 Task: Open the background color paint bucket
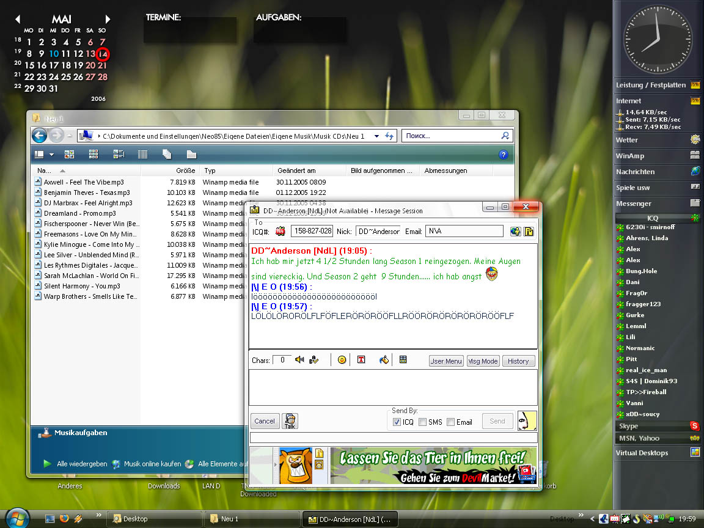pos(384,360)
